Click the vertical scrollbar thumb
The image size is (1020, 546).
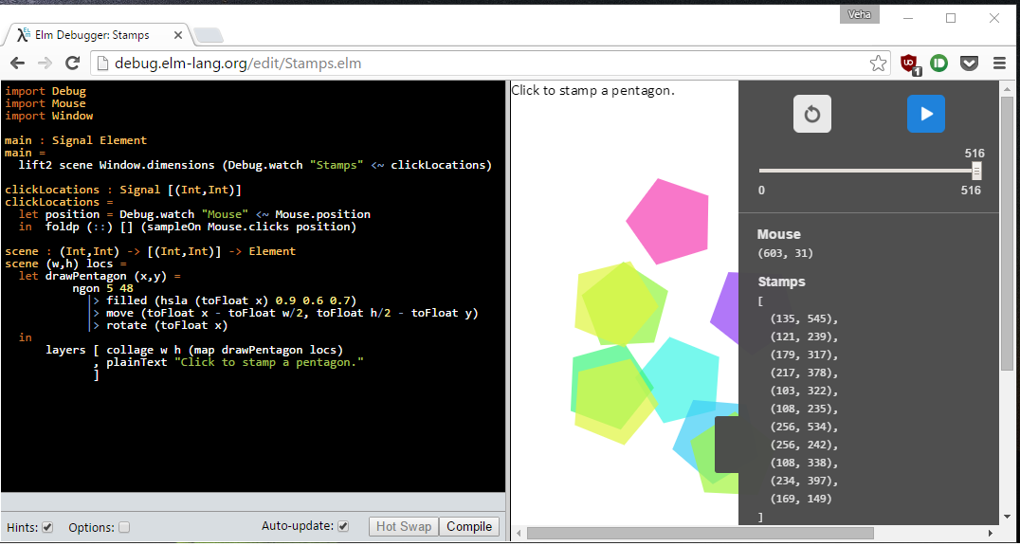(1007, 232)
